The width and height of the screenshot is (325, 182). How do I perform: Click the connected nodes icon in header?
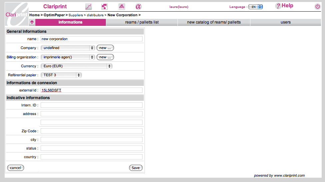click(105, 7)
